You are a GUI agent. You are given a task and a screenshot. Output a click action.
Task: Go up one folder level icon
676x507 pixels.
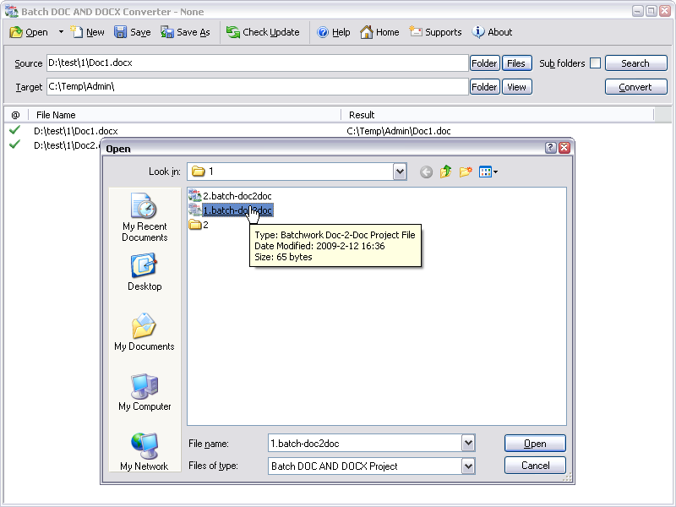[445, 172]
